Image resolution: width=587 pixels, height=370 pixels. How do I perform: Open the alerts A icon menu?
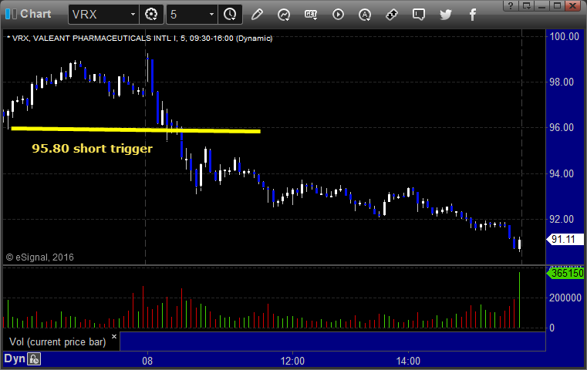365,15
